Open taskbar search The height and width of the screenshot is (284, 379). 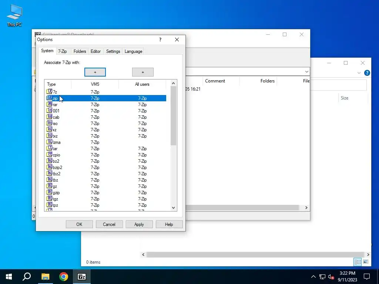pyautogui.click(x=27, y=277)
